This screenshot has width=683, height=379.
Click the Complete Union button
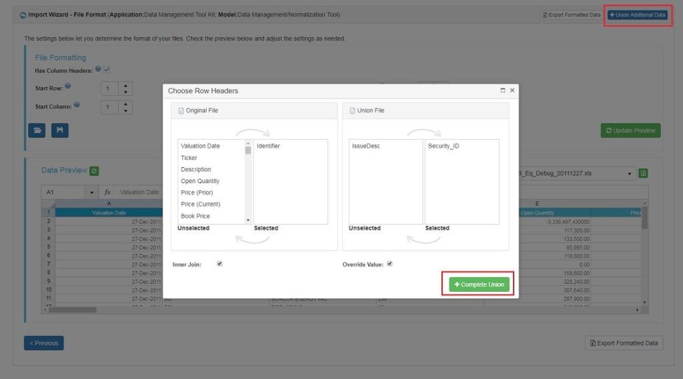pyautogui.click(x=480, y=284)
